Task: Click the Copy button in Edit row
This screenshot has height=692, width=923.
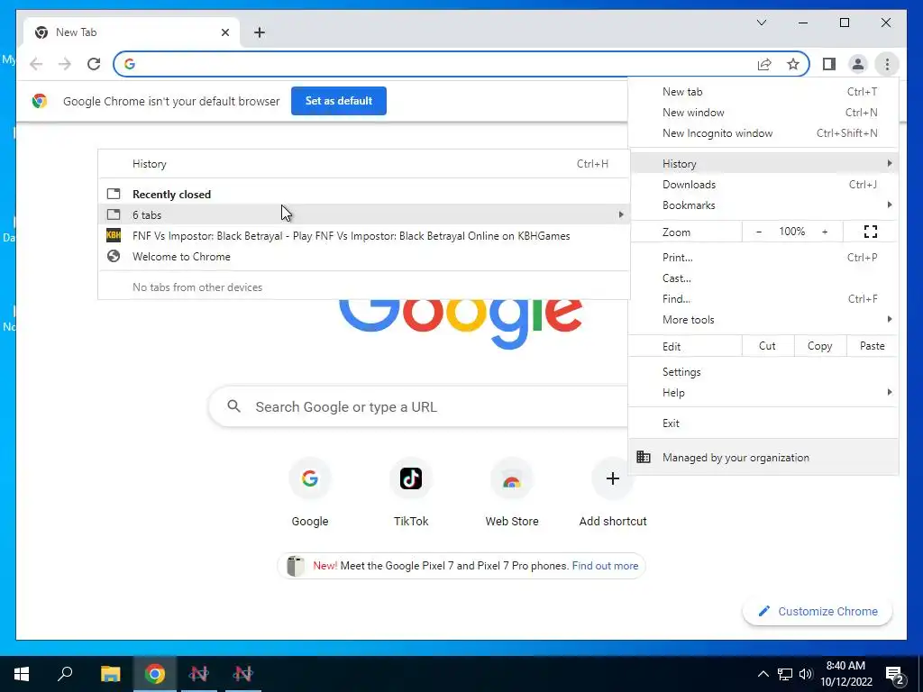Action: tap(819, 346)
